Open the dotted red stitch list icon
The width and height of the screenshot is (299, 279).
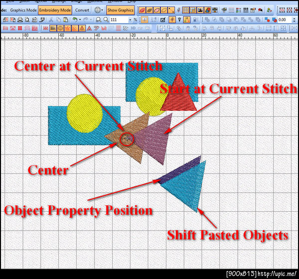(231, 10)
